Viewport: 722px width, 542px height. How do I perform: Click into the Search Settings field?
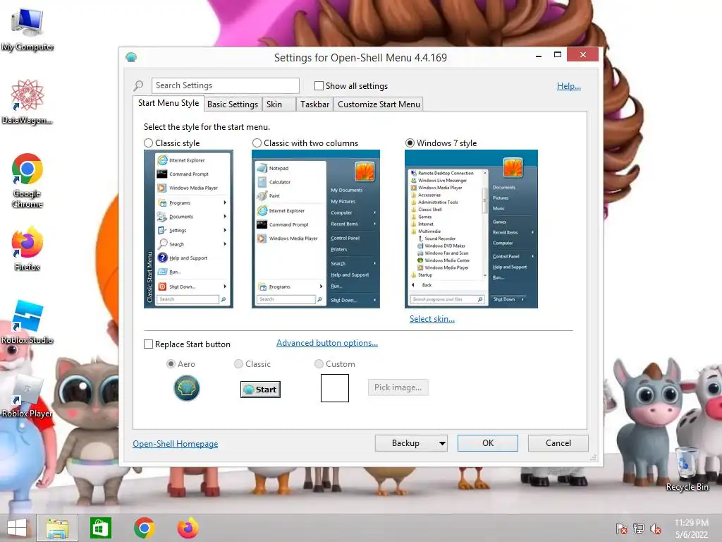[225, 85]
